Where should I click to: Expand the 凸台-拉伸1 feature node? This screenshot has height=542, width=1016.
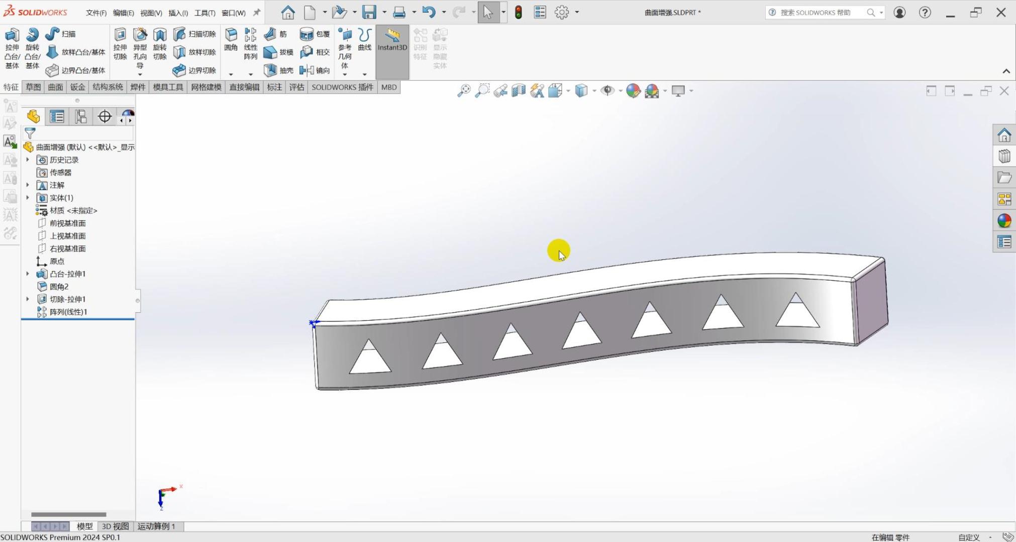(x=28, y=274)
